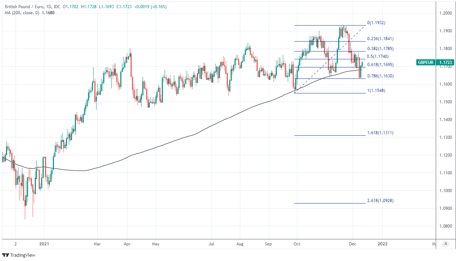Click the 1.1723 current price badge
This screenshot has width=456, height=261.
coord(445,62)
